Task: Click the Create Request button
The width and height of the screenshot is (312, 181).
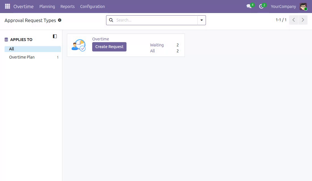Action: tap(109, 47)
